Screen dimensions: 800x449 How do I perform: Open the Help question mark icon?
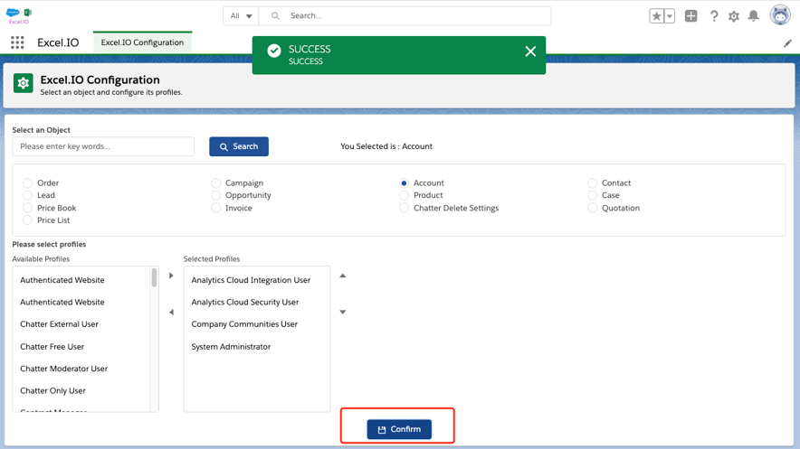pyautogui.click(x=713, y=15)
